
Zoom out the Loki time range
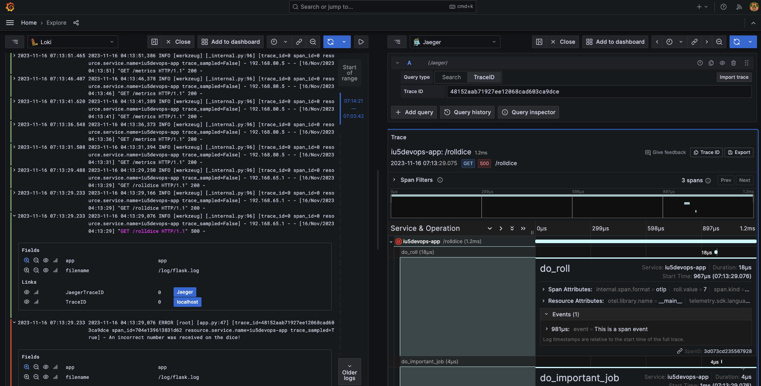click(313, 41)
